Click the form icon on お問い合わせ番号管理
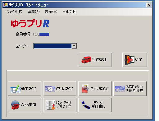 (x=120, y=89)
